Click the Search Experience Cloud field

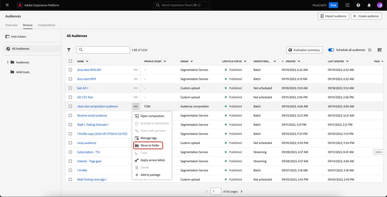[182, 5]
